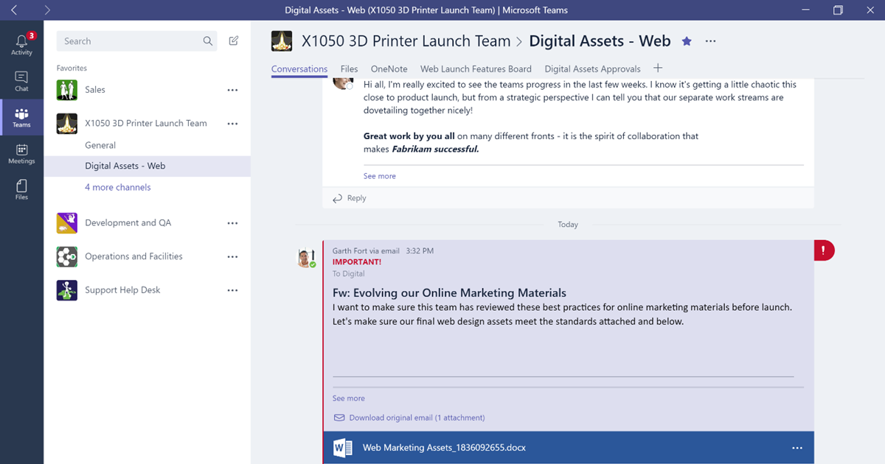Open more options for Sales team
885x464 pixels.
232,90
